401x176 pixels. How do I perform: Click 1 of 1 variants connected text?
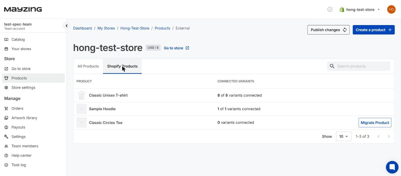tap(239, 109)
